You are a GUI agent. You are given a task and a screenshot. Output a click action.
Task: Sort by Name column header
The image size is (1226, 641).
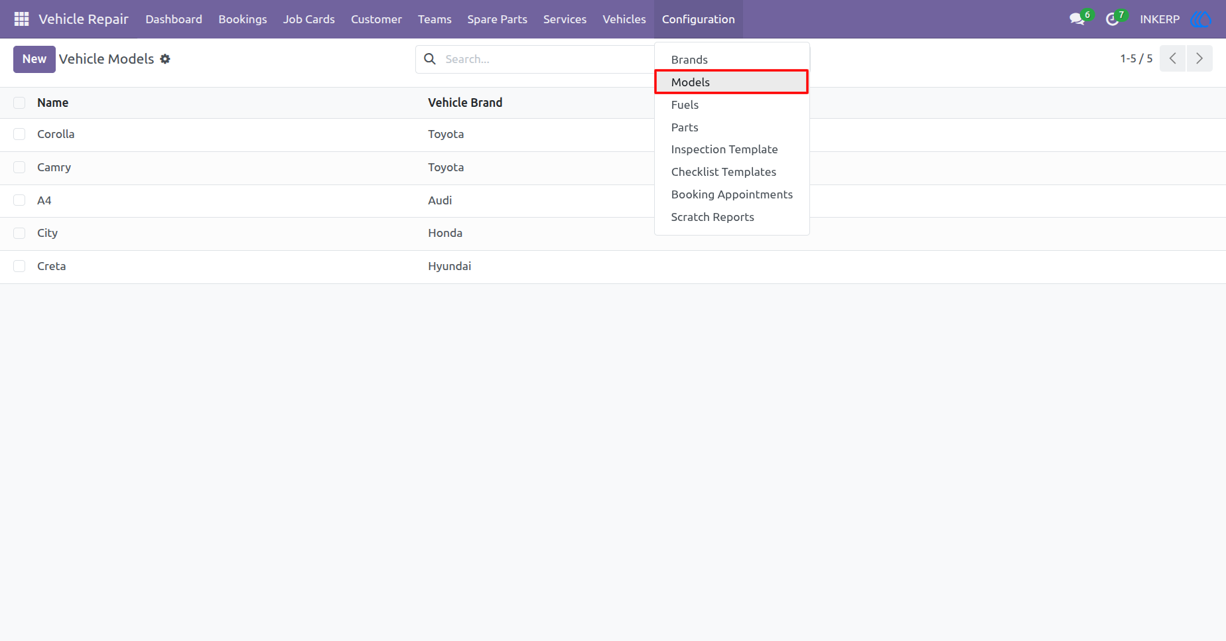(52, 103)
